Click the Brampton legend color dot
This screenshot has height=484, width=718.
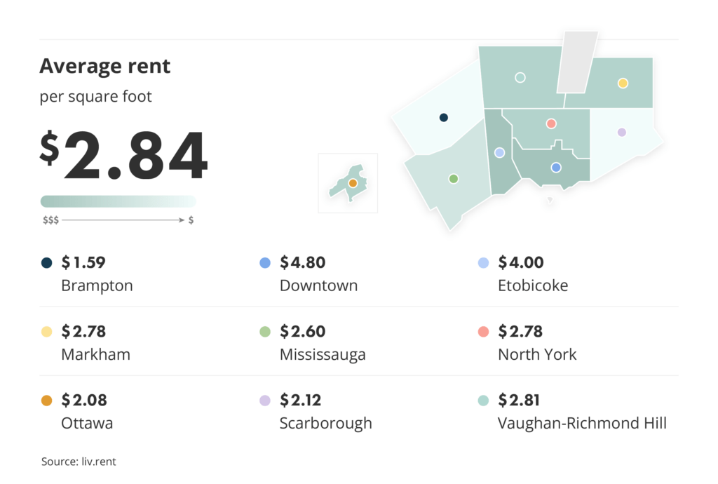pos(47,263)
